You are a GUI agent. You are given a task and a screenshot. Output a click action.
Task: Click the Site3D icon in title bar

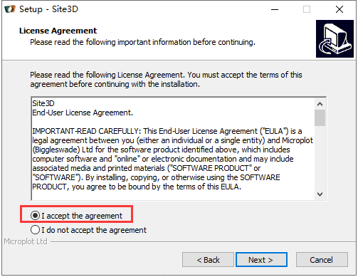(x=10, y=9)
